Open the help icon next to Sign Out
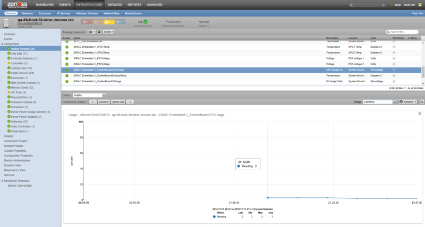This screenshot has height=227, width=425. 420,5
